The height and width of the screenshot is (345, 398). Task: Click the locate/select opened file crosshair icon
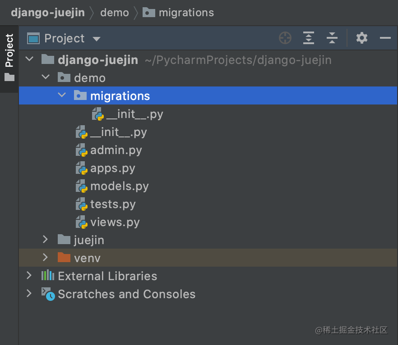click(x=285, y=38)
